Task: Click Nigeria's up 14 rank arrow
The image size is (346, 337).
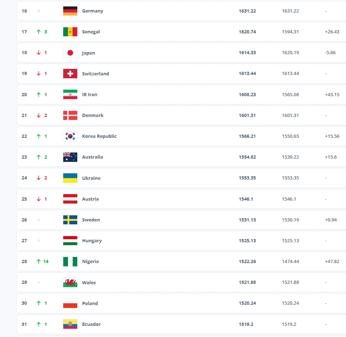Action: tap(39, 262)
